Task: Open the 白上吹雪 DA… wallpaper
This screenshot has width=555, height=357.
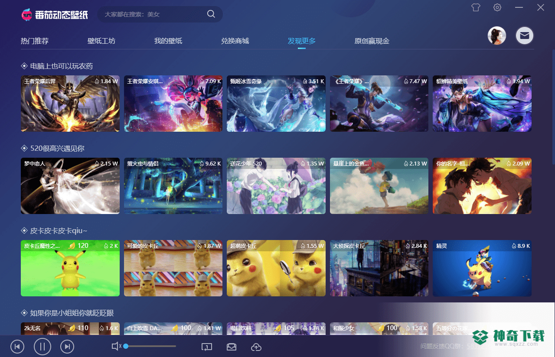Action: [173, 328]
